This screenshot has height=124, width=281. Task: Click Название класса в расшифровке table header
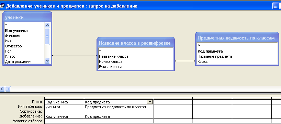click(136, 43)
